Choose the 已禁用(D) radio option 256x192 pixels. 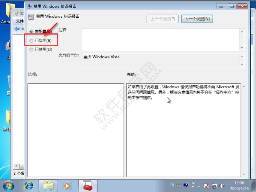tap(32, 49)
